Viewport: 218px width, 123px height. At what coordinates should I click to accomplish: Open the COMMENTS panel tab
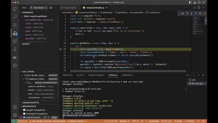[x=127, y=75]
